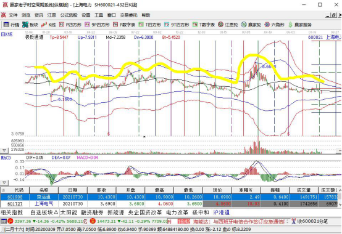The image size is (342, 234).
Task: Select the 京运通 row name
Action: point(44,197)
